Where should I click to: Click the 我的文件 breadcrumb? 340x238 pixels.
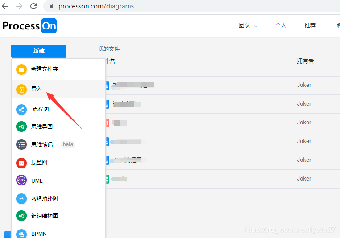(108, 49)
